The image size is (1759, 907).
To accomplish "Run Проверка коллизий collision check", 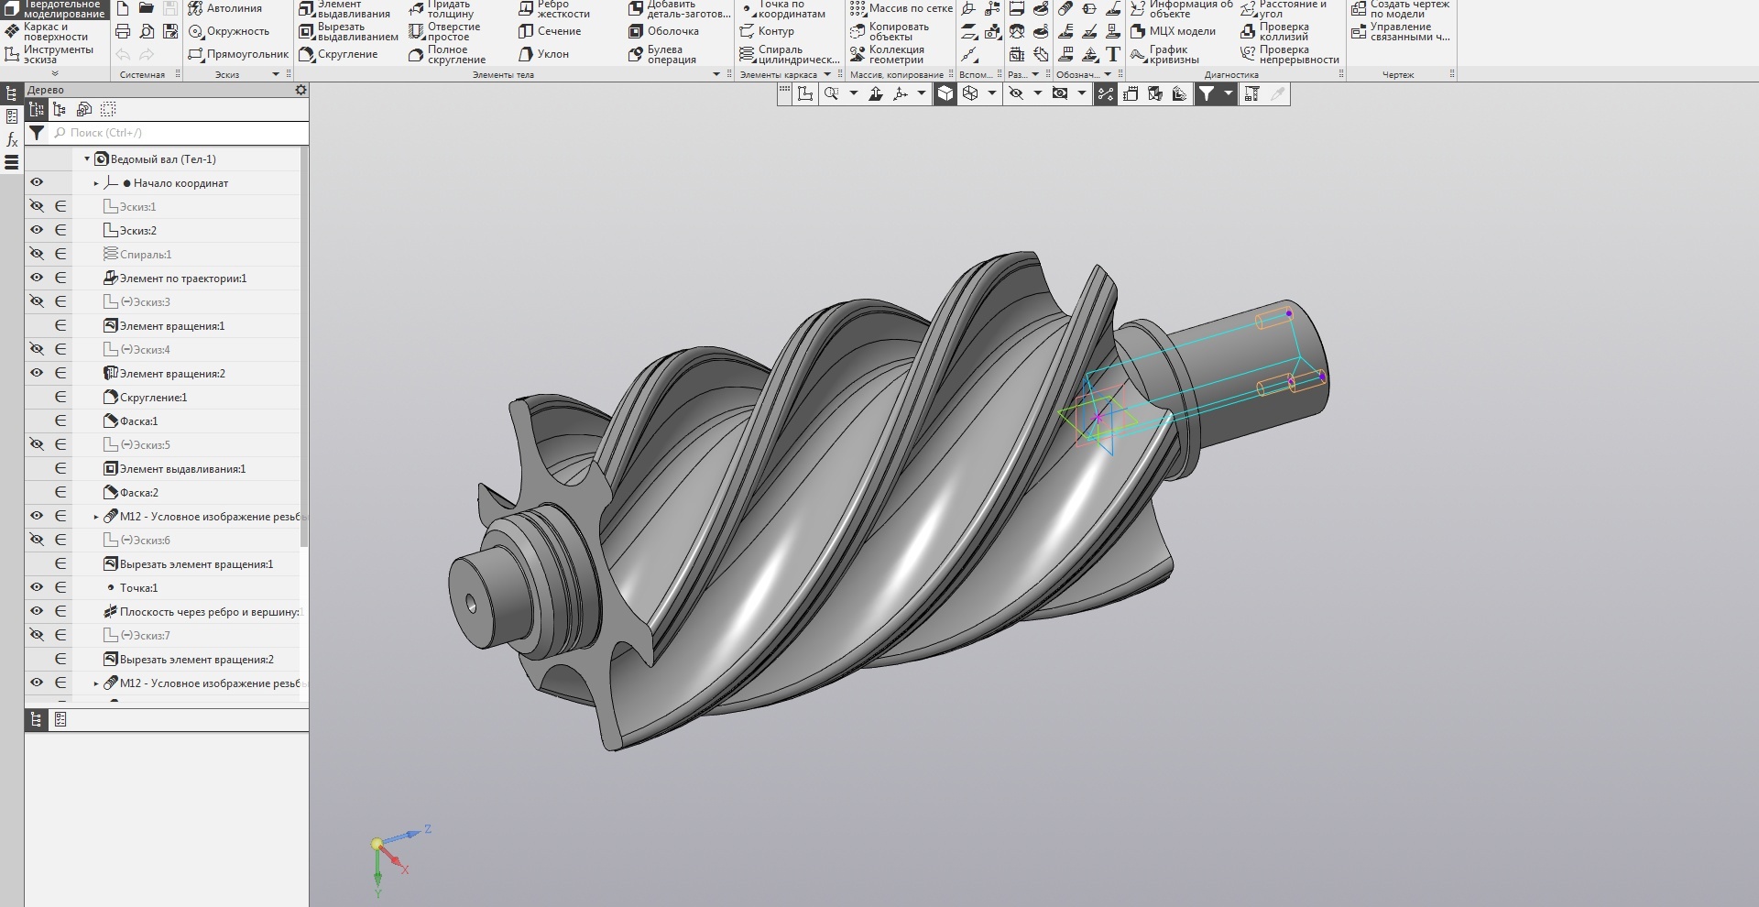I will point(1275,31).
